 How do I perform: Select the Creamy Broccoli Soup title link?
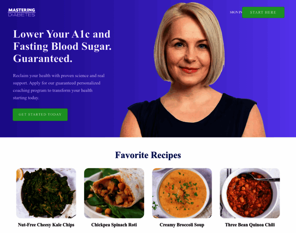pos(182,225)
